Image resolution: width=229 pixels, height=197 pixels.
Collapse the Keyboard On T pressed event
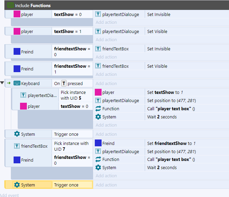[x=3, y=83]
